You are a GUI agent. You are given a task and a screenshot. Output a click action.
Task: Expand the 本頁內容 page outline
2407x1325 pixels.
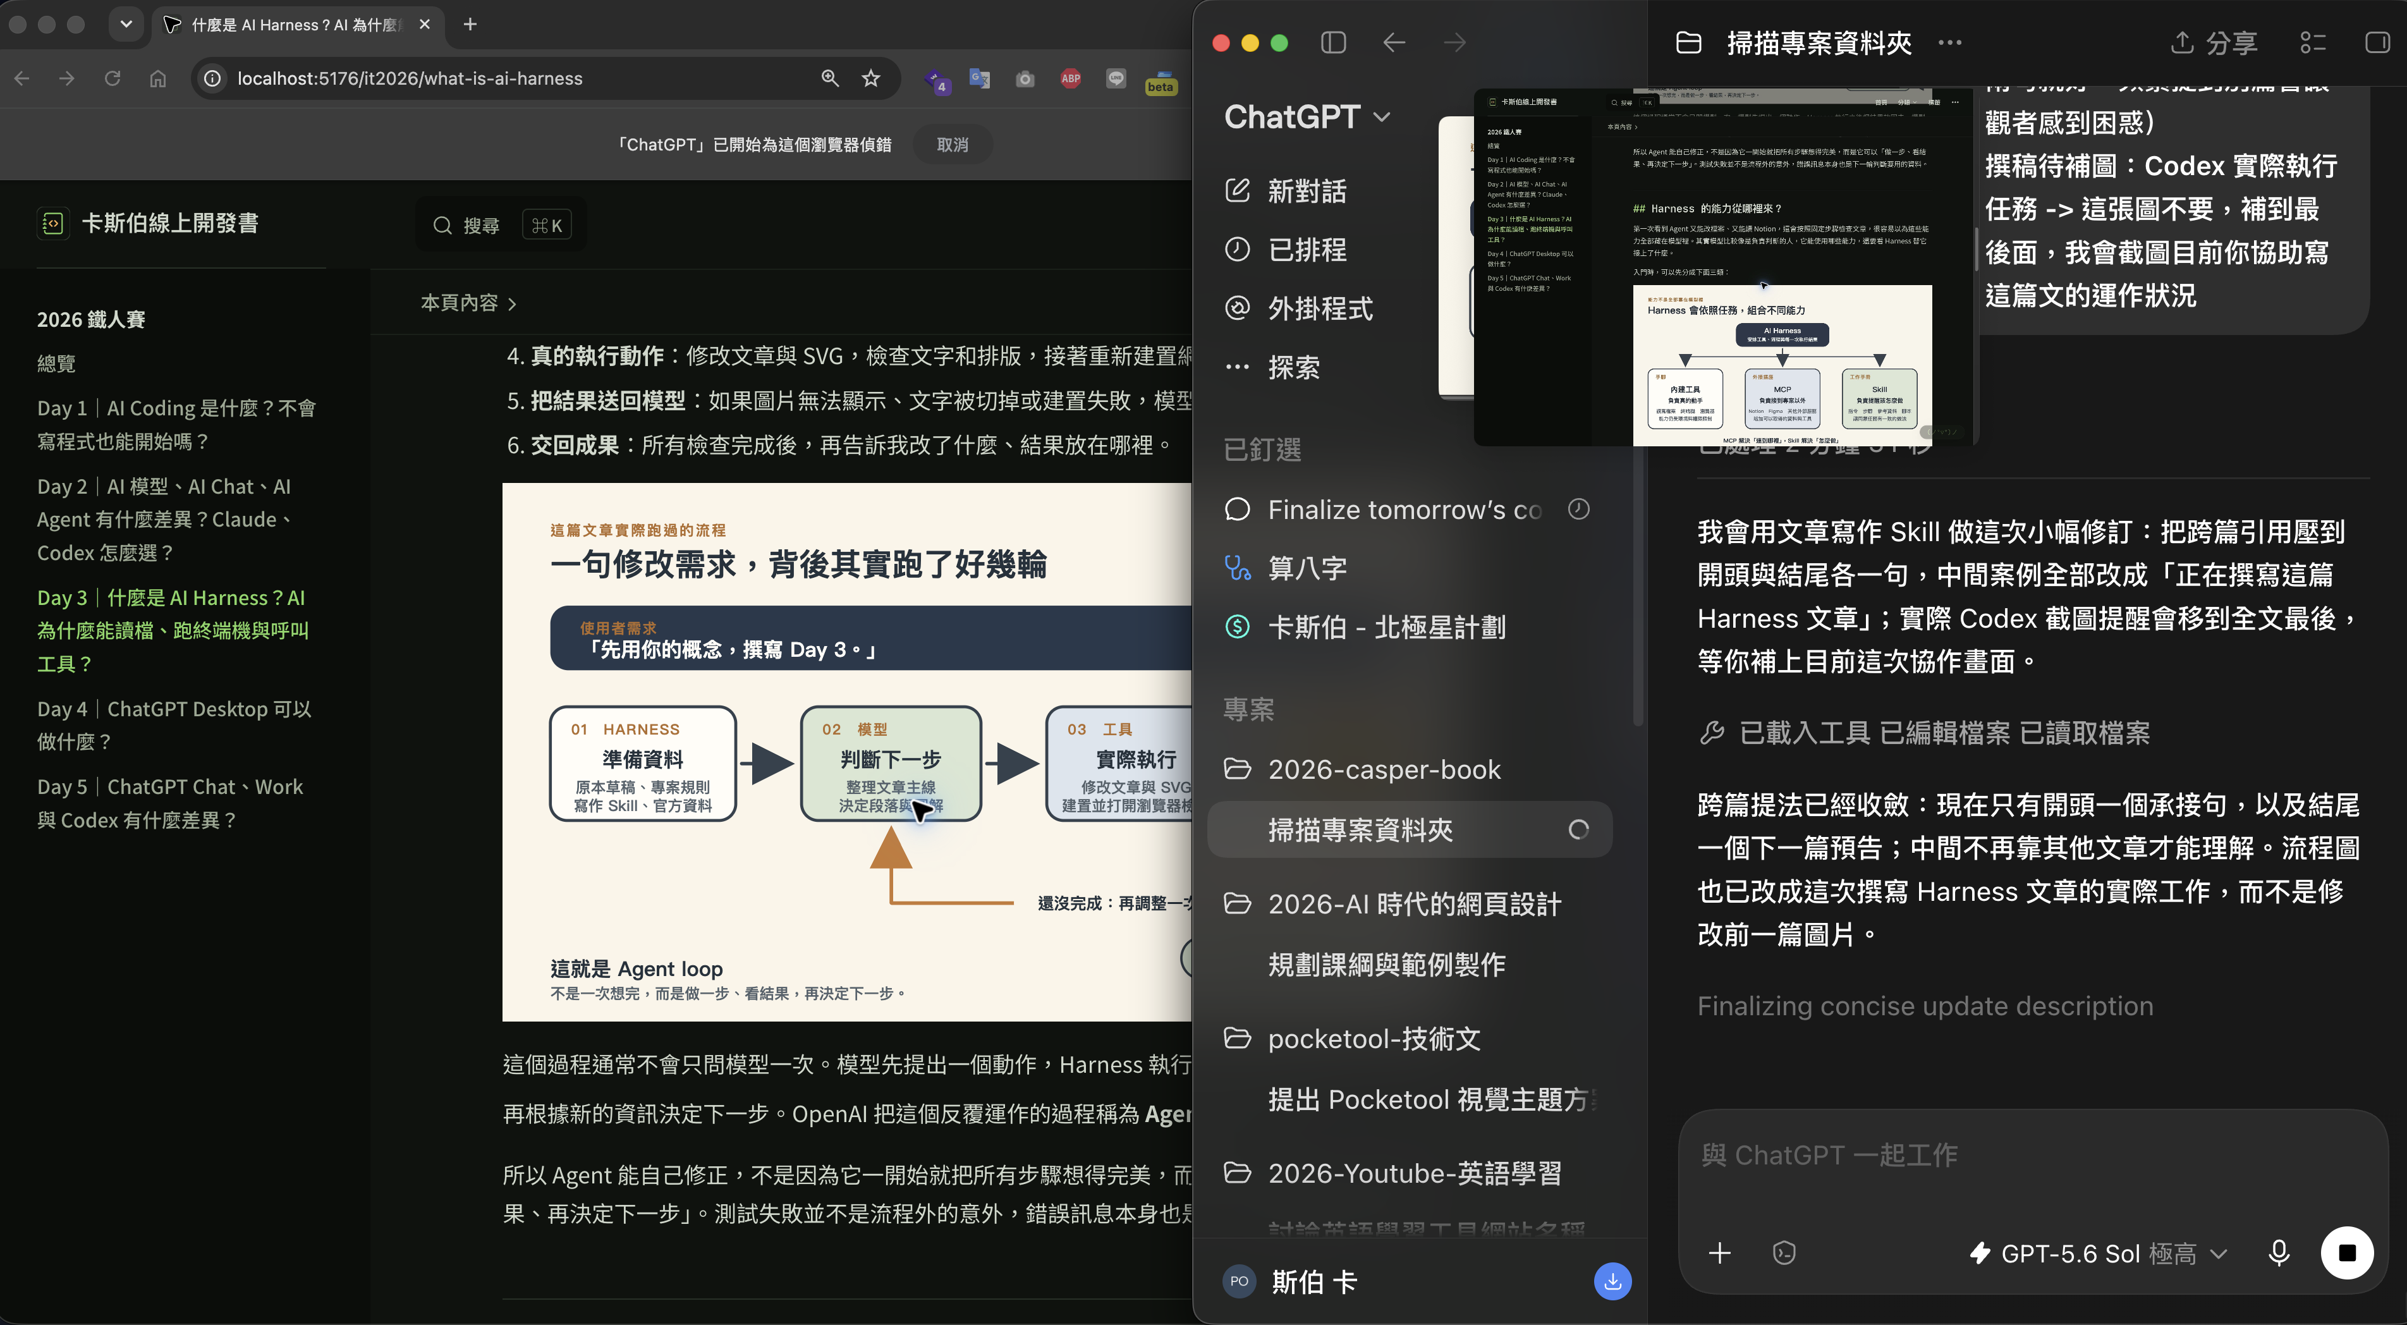coord(468,303)
